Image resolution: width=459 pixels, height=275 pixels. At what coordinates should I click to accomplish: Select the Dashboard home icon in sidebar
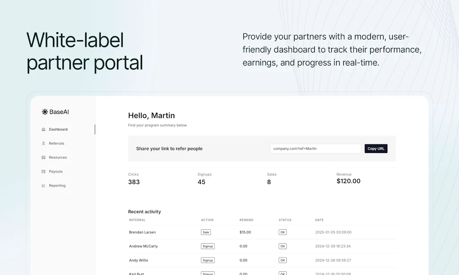pyautogui.click(x=43, y=129)
